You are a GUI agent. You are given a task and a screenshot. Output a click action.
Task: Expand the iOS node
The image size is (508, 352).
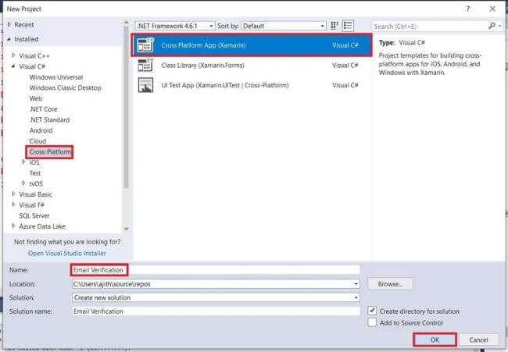(x=23, y=162)
